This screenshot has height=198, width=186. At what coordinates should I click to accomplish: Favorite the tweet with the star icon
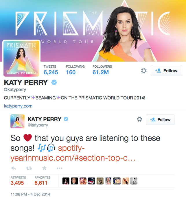point(44,168)
